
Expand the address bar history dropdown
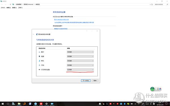pyautogui.click(x=150, y=5)
